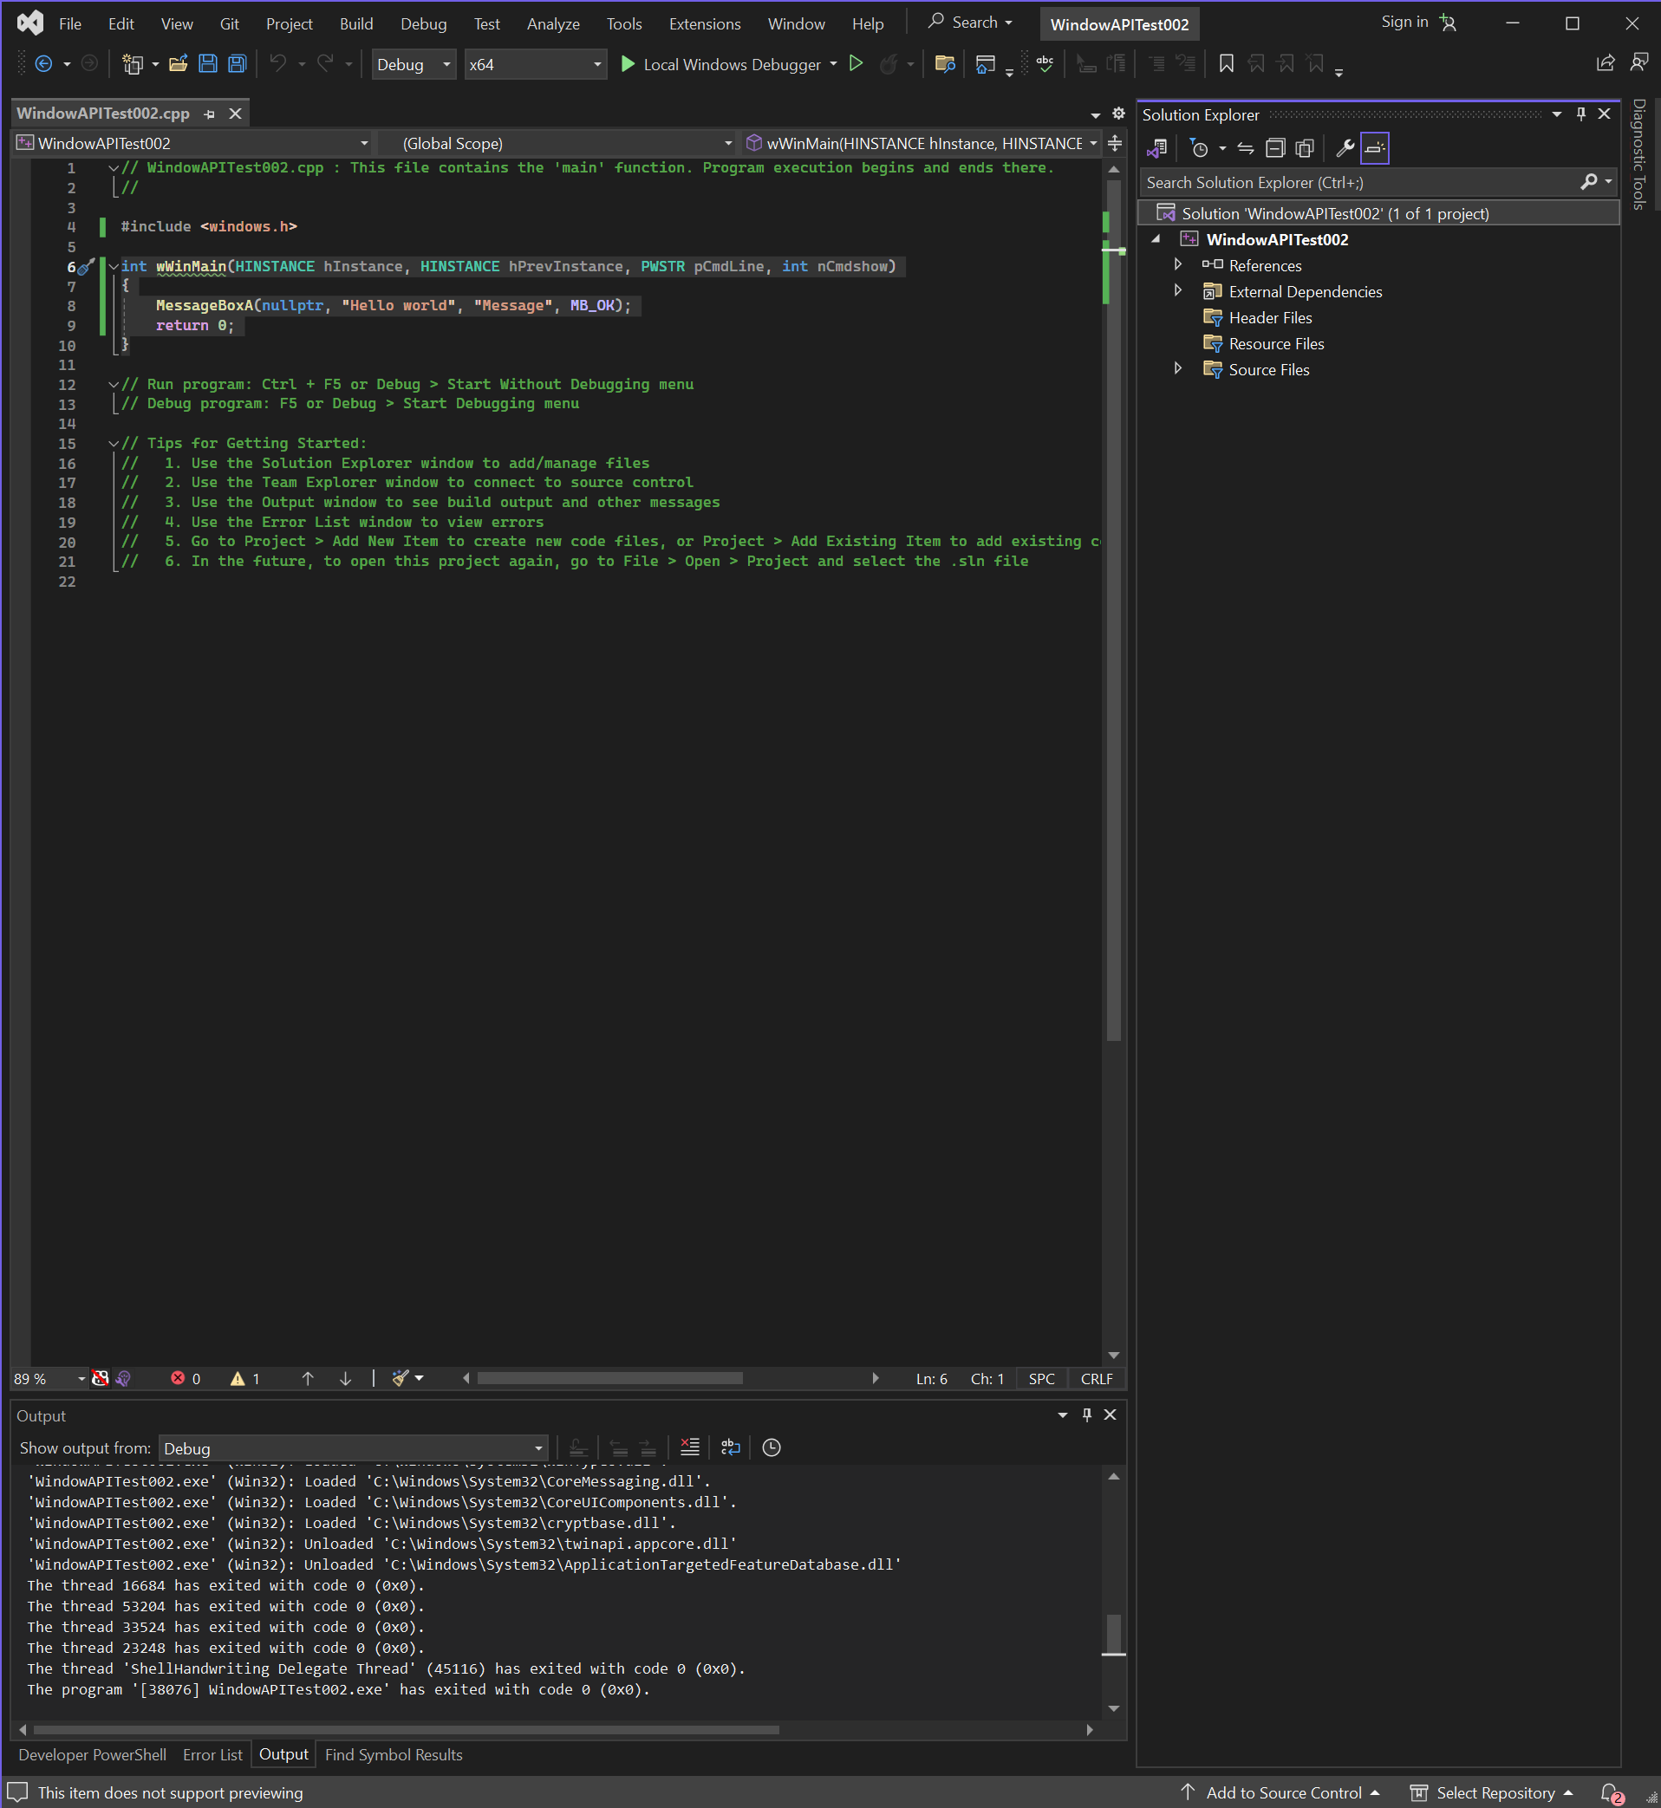The width and height of the screenshot is (1661, 1808).
Task: Click Show All Files icon in Solution Explorer
Action: 1304,148
